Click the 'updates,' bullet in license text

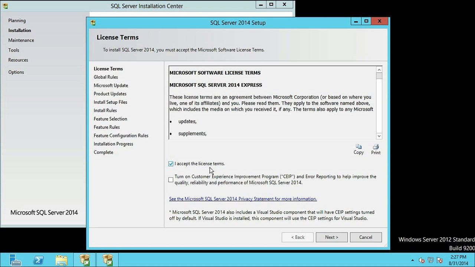coord(187,122)
